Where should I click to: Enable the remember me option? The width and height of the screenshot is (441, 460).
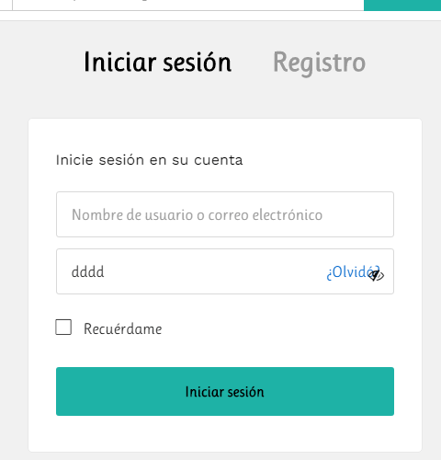tap(63, 328)
